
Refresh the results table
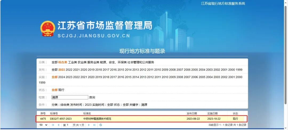tap(101, 125)
